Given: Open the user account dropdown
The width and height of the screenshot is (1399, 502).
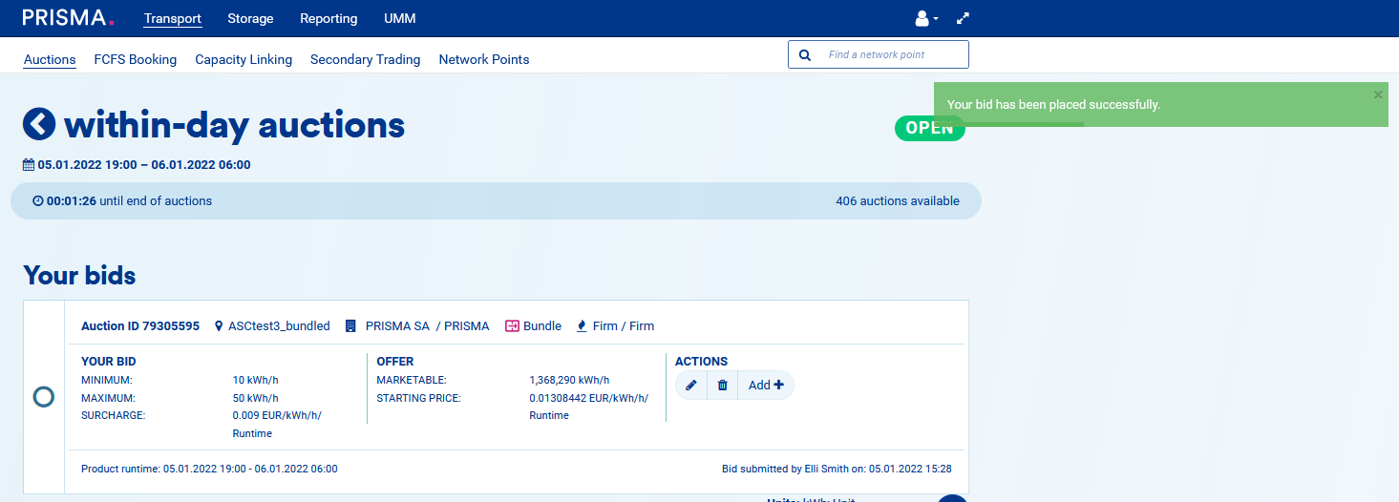Looking at the screenshot, I should (925, 18).
